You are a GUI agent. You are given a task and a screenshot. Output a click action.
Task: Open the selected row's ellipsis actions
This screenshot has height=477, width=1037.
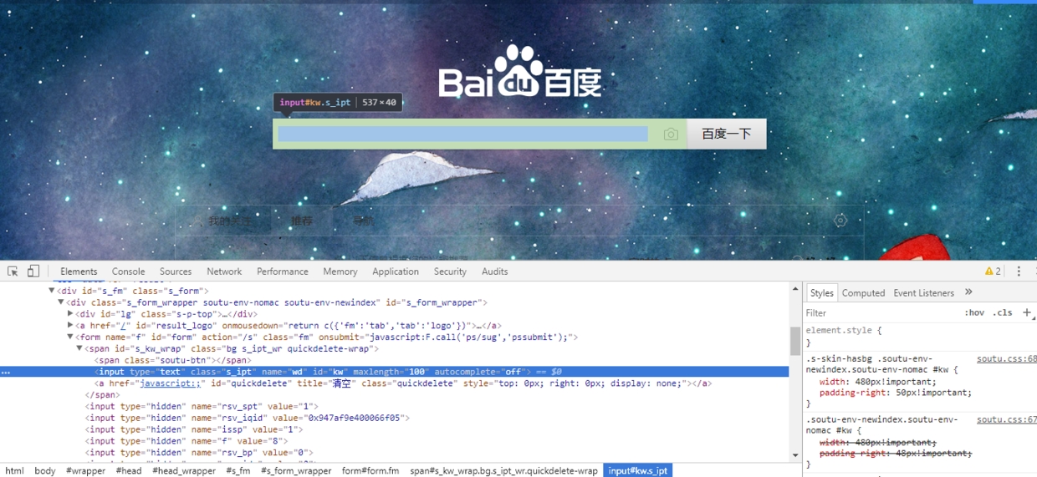[x=6, y=372]
